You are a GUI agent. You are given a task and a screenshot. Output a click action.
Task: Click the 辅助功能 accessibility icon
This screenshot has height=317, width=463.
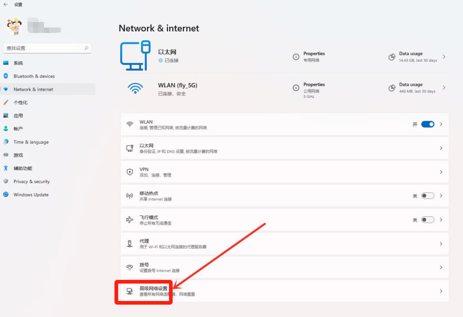point(5,168)
